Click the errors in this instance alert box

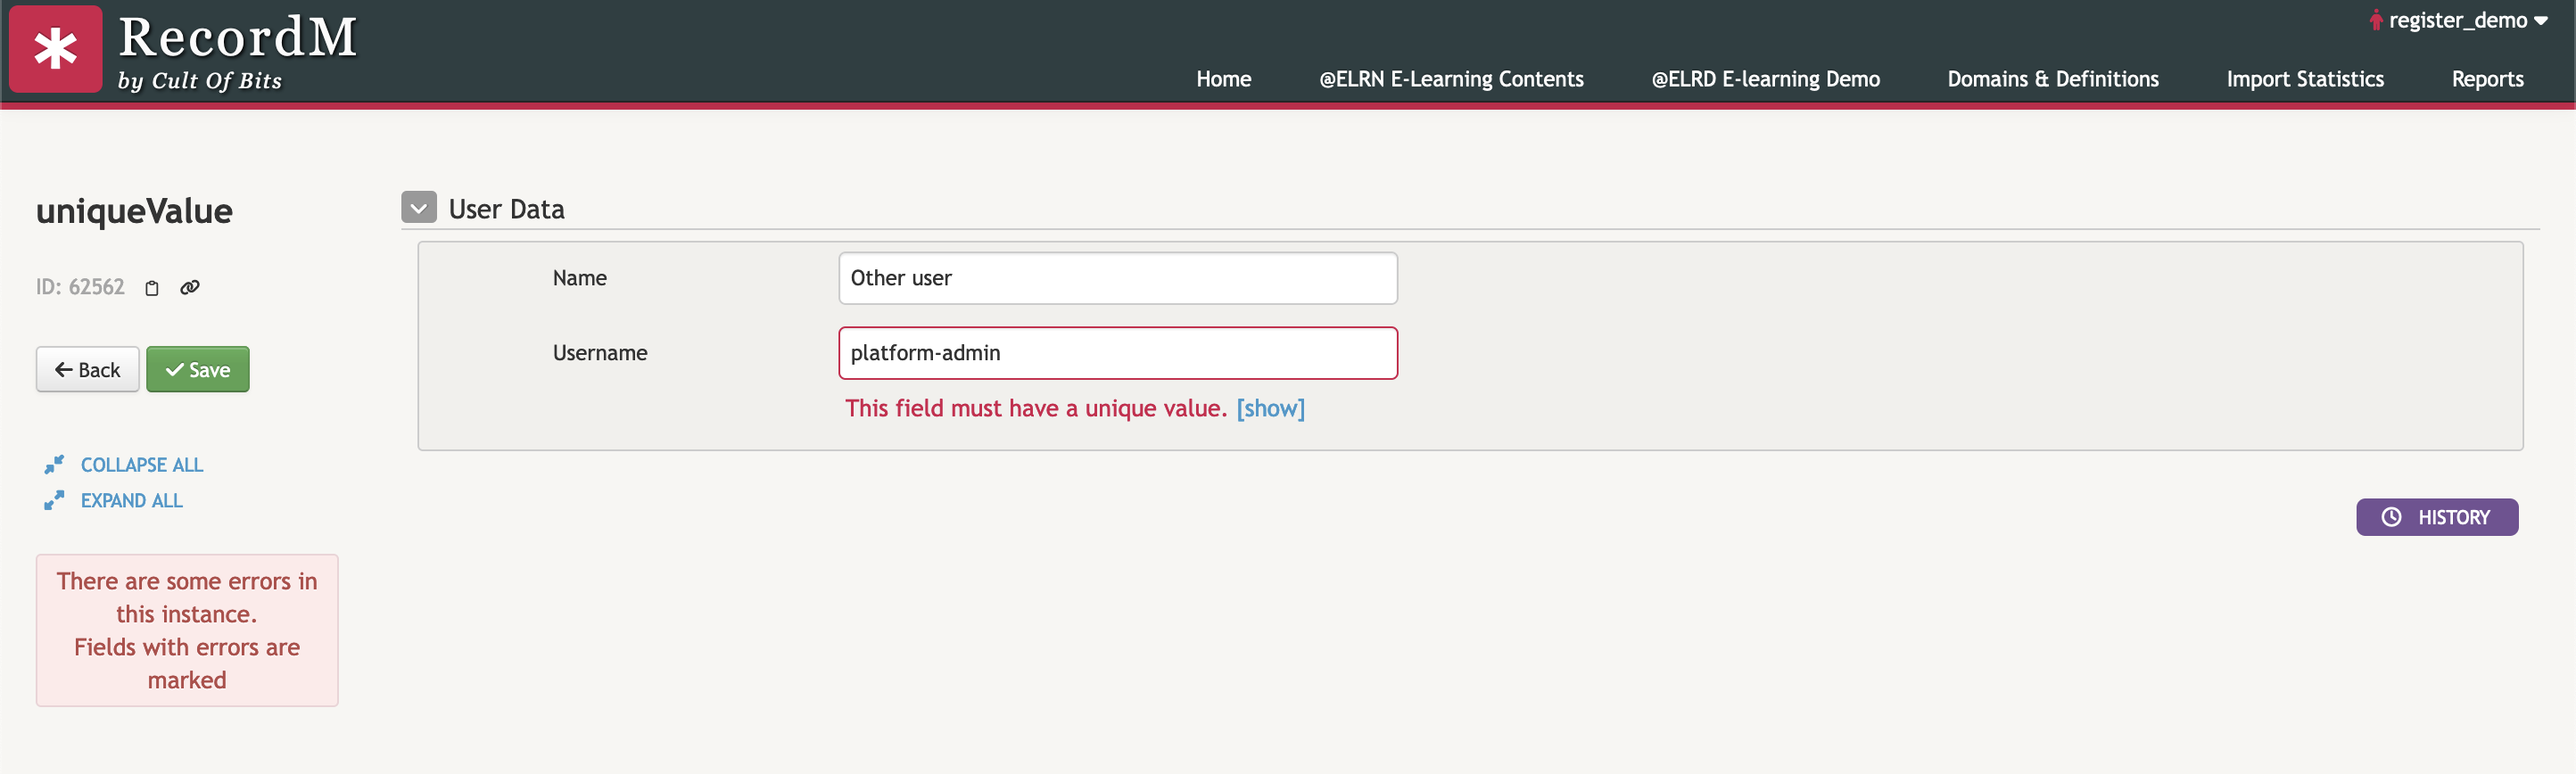[187, 630]
